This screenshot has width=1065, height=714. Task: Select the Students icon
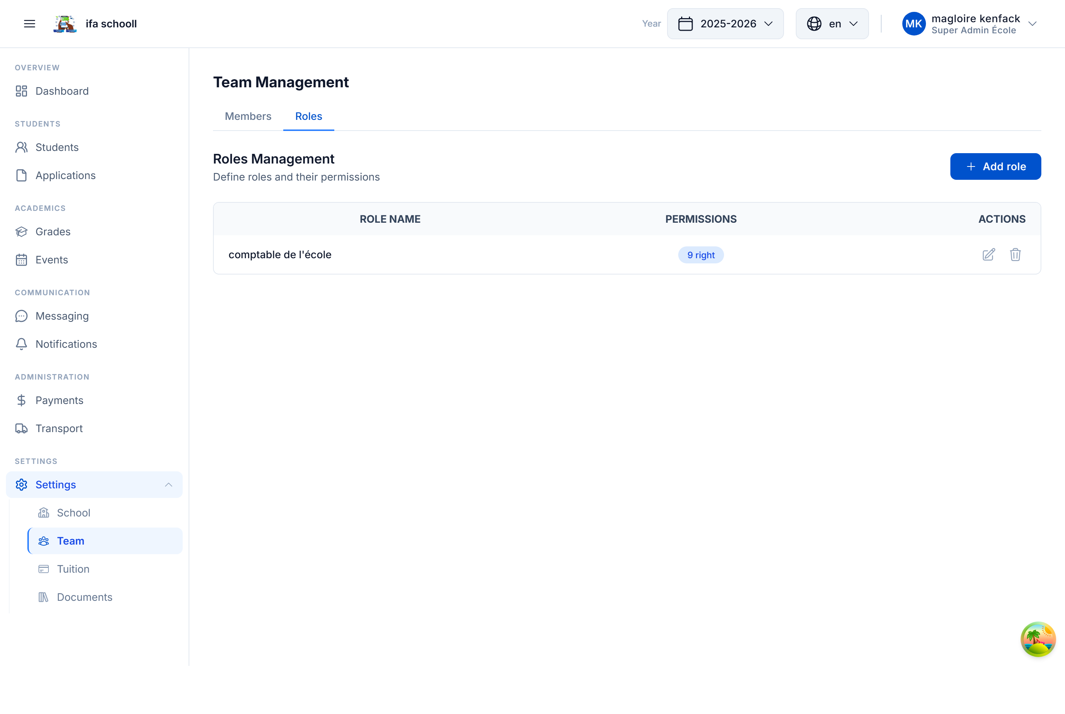tap(21, 147)
